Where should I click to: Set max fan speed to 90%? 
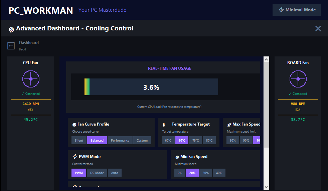[x=246, y=141]
